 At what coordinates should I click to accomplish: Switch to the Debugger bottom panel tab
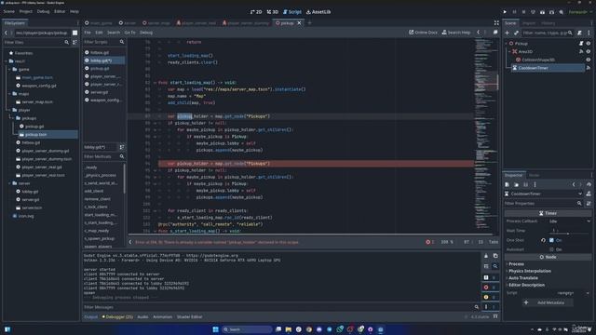point(117,316)
